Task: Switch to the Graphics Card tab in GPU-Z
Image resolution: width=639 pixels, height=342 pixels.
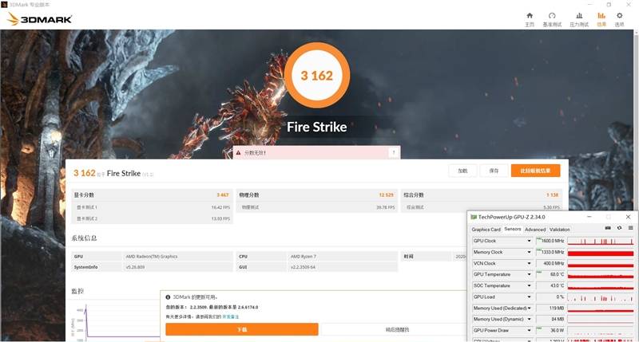Action: click(x=486, y=229)
